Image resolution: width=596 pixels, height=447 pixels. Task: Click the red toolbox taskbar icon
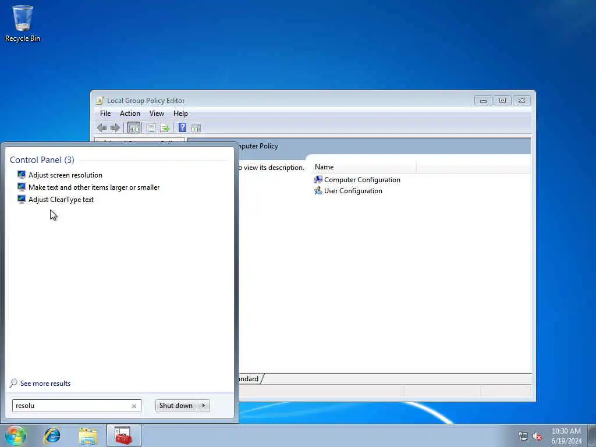pyautogui.click(x=124, y=435)
